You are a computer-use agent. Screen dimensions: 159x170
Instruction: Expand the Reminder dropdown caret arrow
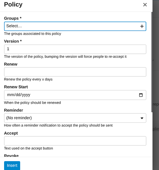click(x=142, y=118)
